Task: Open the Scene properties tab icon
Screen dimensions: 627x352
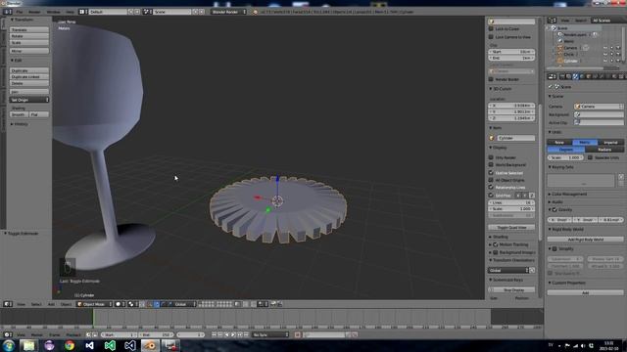Action: (575, 76)
